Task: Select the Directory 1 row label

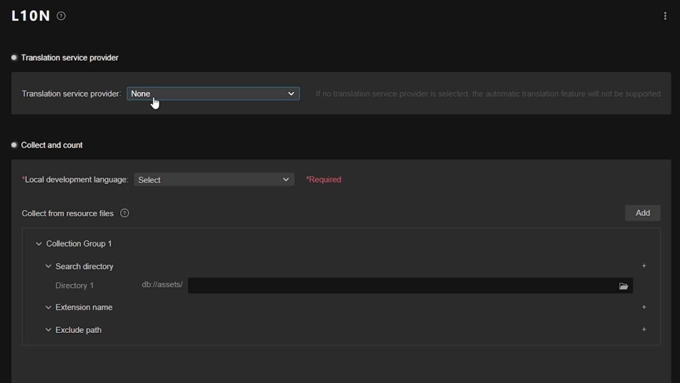Action: pyautogui.click(x=75, y=286)
